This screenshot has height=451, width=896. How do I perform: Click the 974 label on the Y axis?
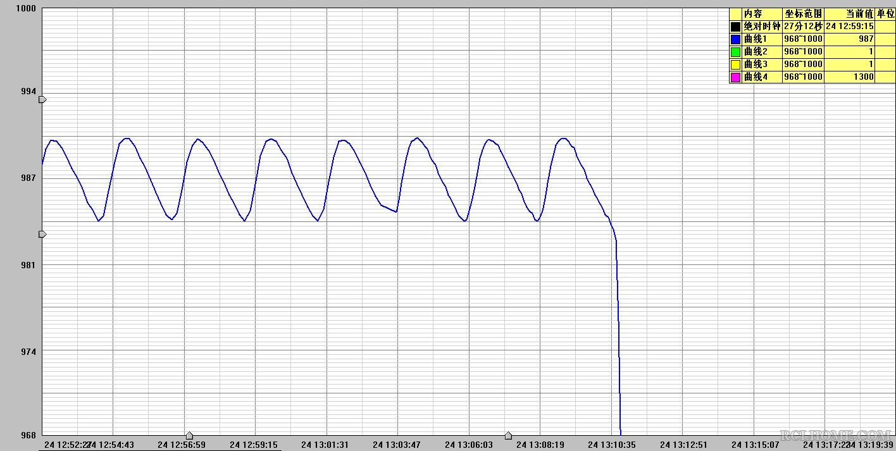(x=27, y=352)
